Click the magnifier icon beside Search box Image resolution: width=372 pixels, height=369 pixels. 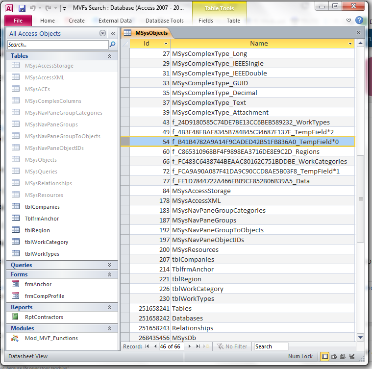coord(112,44)
